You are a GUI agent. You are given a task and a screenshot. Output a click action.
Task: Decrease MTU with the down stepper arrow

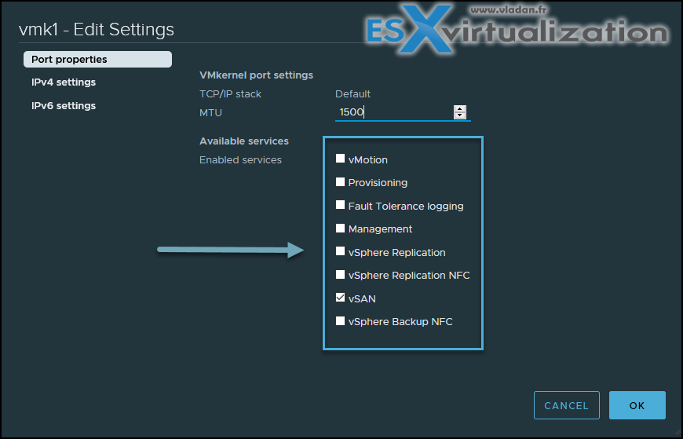(460, 115)
